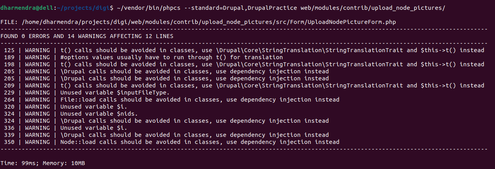The width and height of the screenshot is (495, 169).
Task: Click the Time: 99ms; Memory: 10MB summary
Action: (x=43, y=163)
